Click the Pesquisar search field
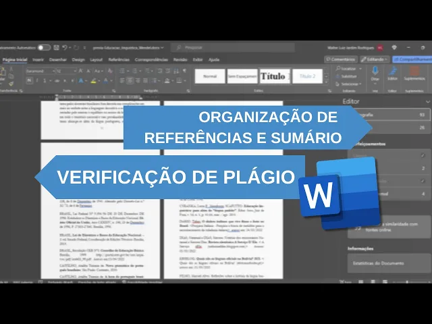Image resolution: width=432 pixels, height=324 pixels. pos(233,47)
